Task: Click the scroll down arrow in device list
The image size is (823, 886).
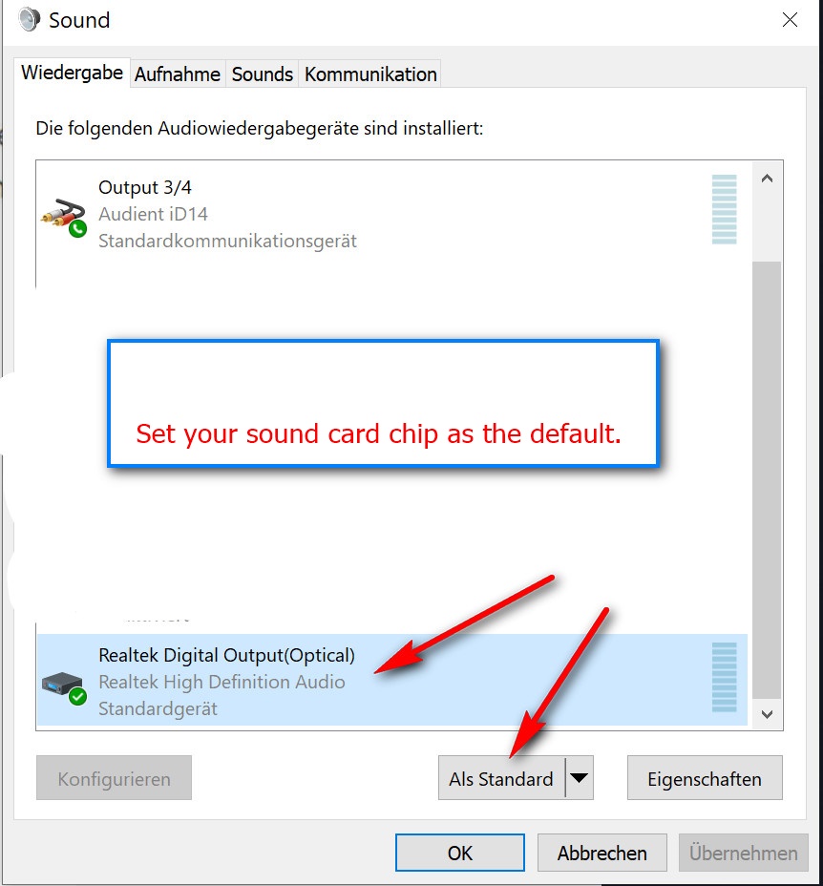Action: [x=767, y=714]
